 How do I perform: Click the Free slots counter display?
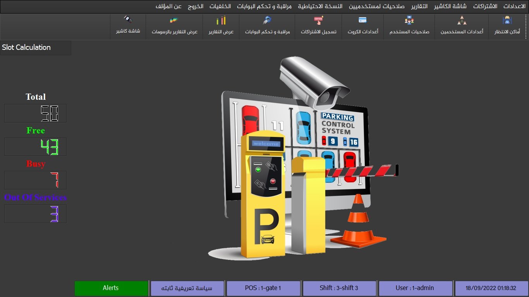(x=35, y=147)
